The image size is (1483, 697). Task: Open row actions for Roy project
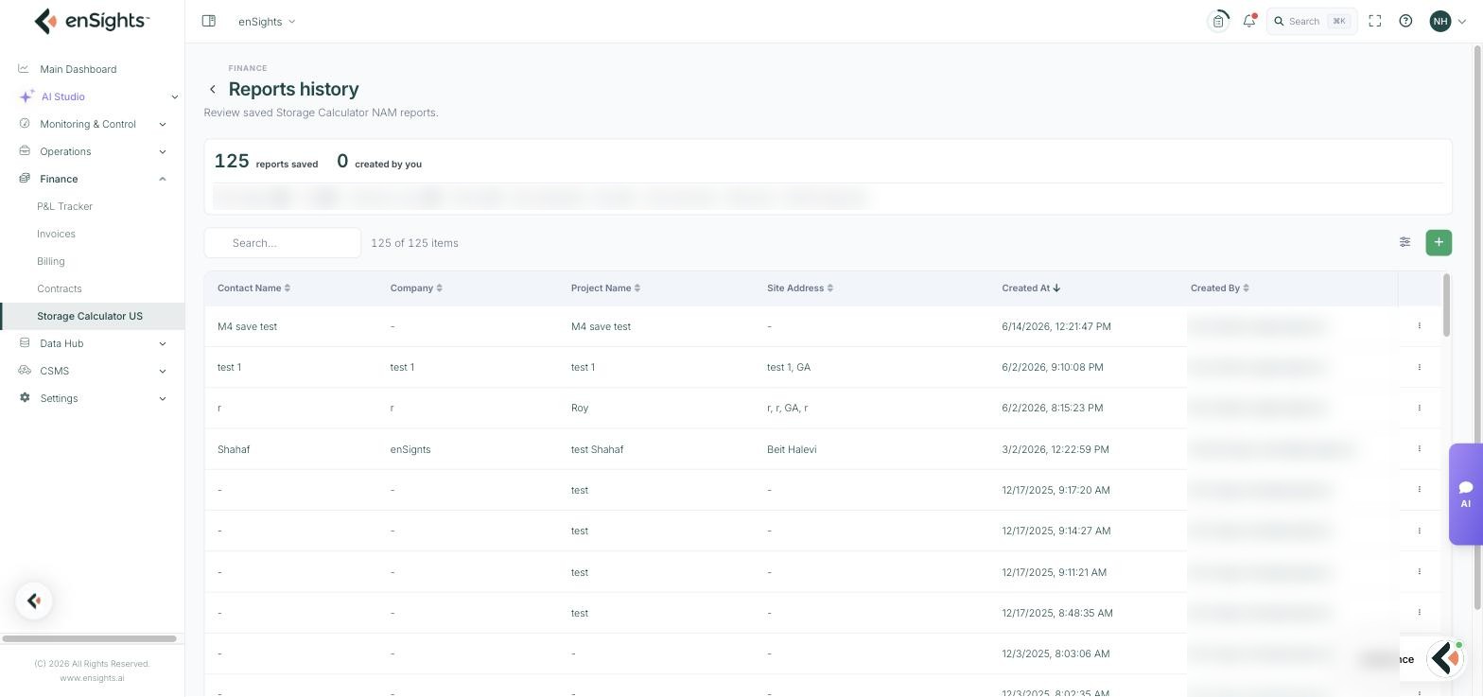1419,408
